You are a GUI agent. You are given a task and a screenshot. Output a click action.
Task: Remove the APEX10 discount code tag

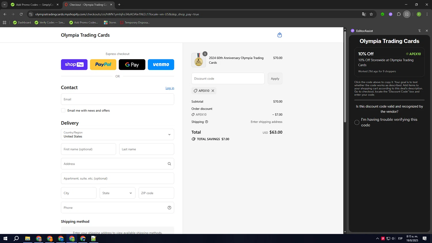(x=213, y=91)
